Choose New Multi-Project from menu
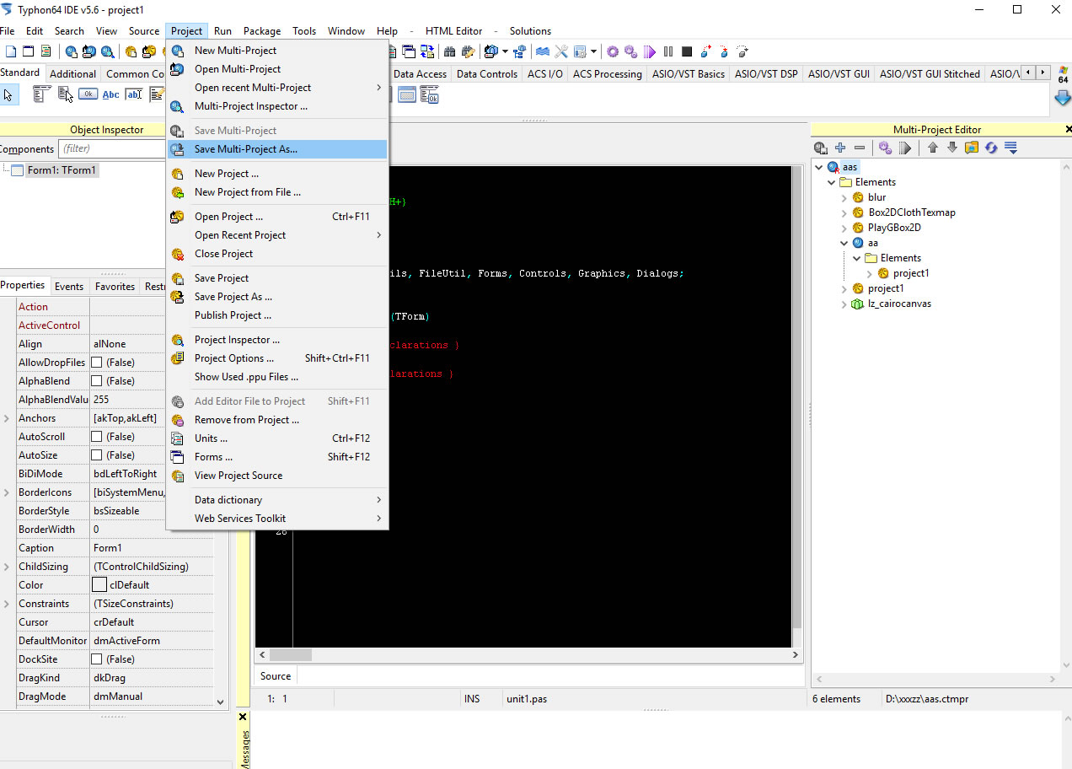The height and width of the screenshot is (769, 1072). (277, 51)
